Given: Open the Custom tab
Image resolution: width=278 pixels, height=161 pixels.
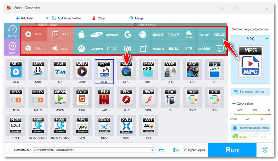Looking at the screenshot, I should [x=12, y=48].
